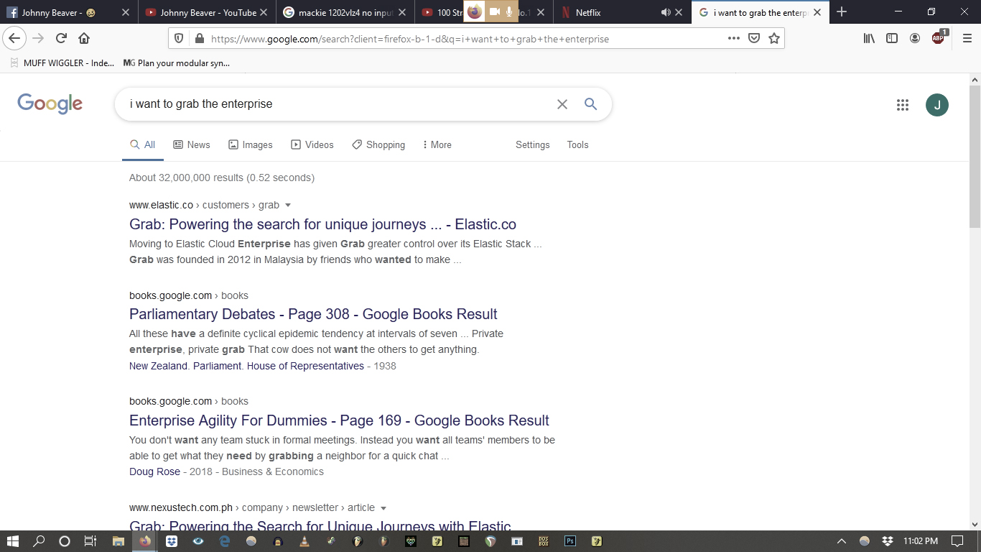981x552 pixels.
Task: Click the Google search magnifier button
Action: [x=590, y=104]
